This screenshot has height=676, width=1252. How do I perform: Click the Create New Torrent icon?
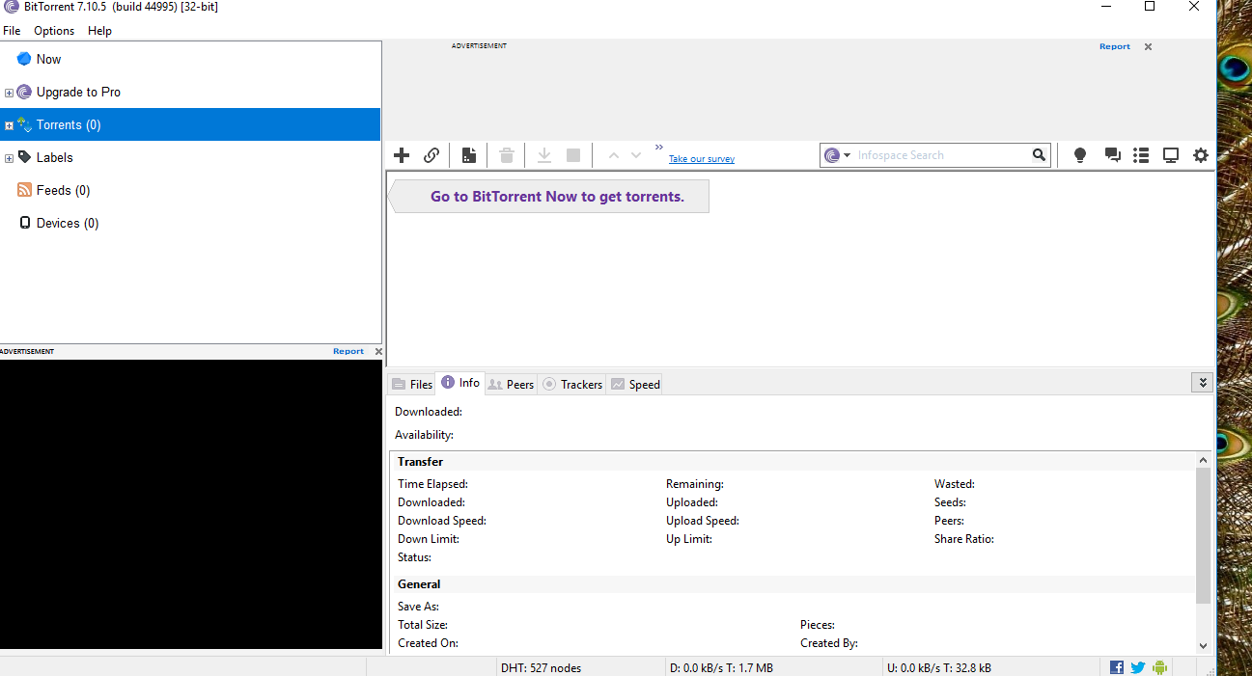click(468, 155)
